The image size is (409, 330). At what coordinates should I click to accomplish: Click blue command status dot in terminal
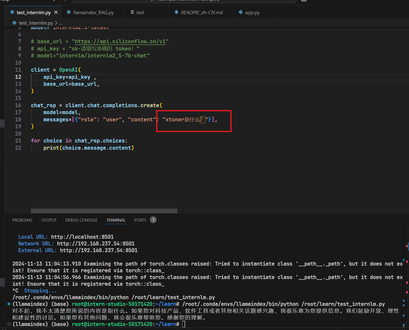click(x=9, y=304)
